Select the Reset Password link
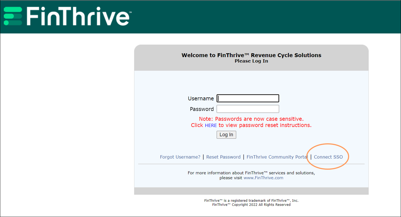401x217 pixels. pos(223,157)
